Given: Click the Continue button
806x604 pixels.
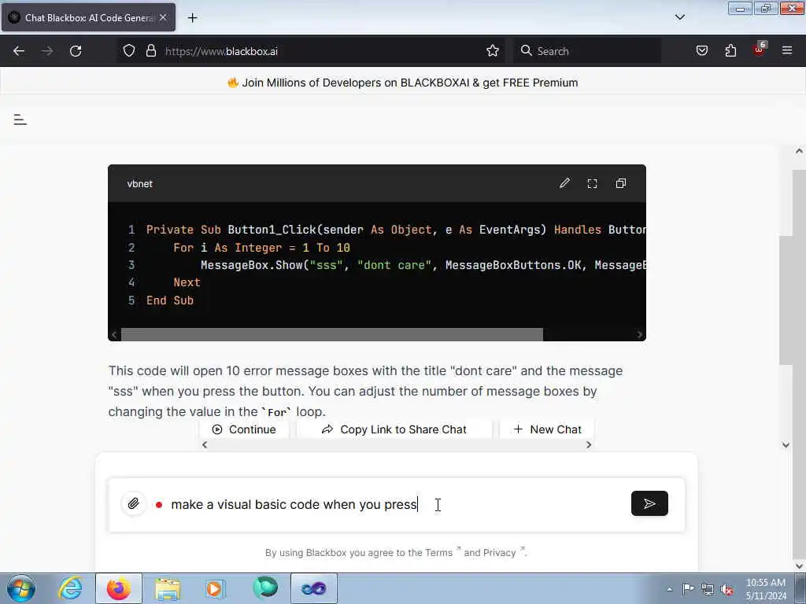Looking at the screenshot, I should click(x=244, y=429).
